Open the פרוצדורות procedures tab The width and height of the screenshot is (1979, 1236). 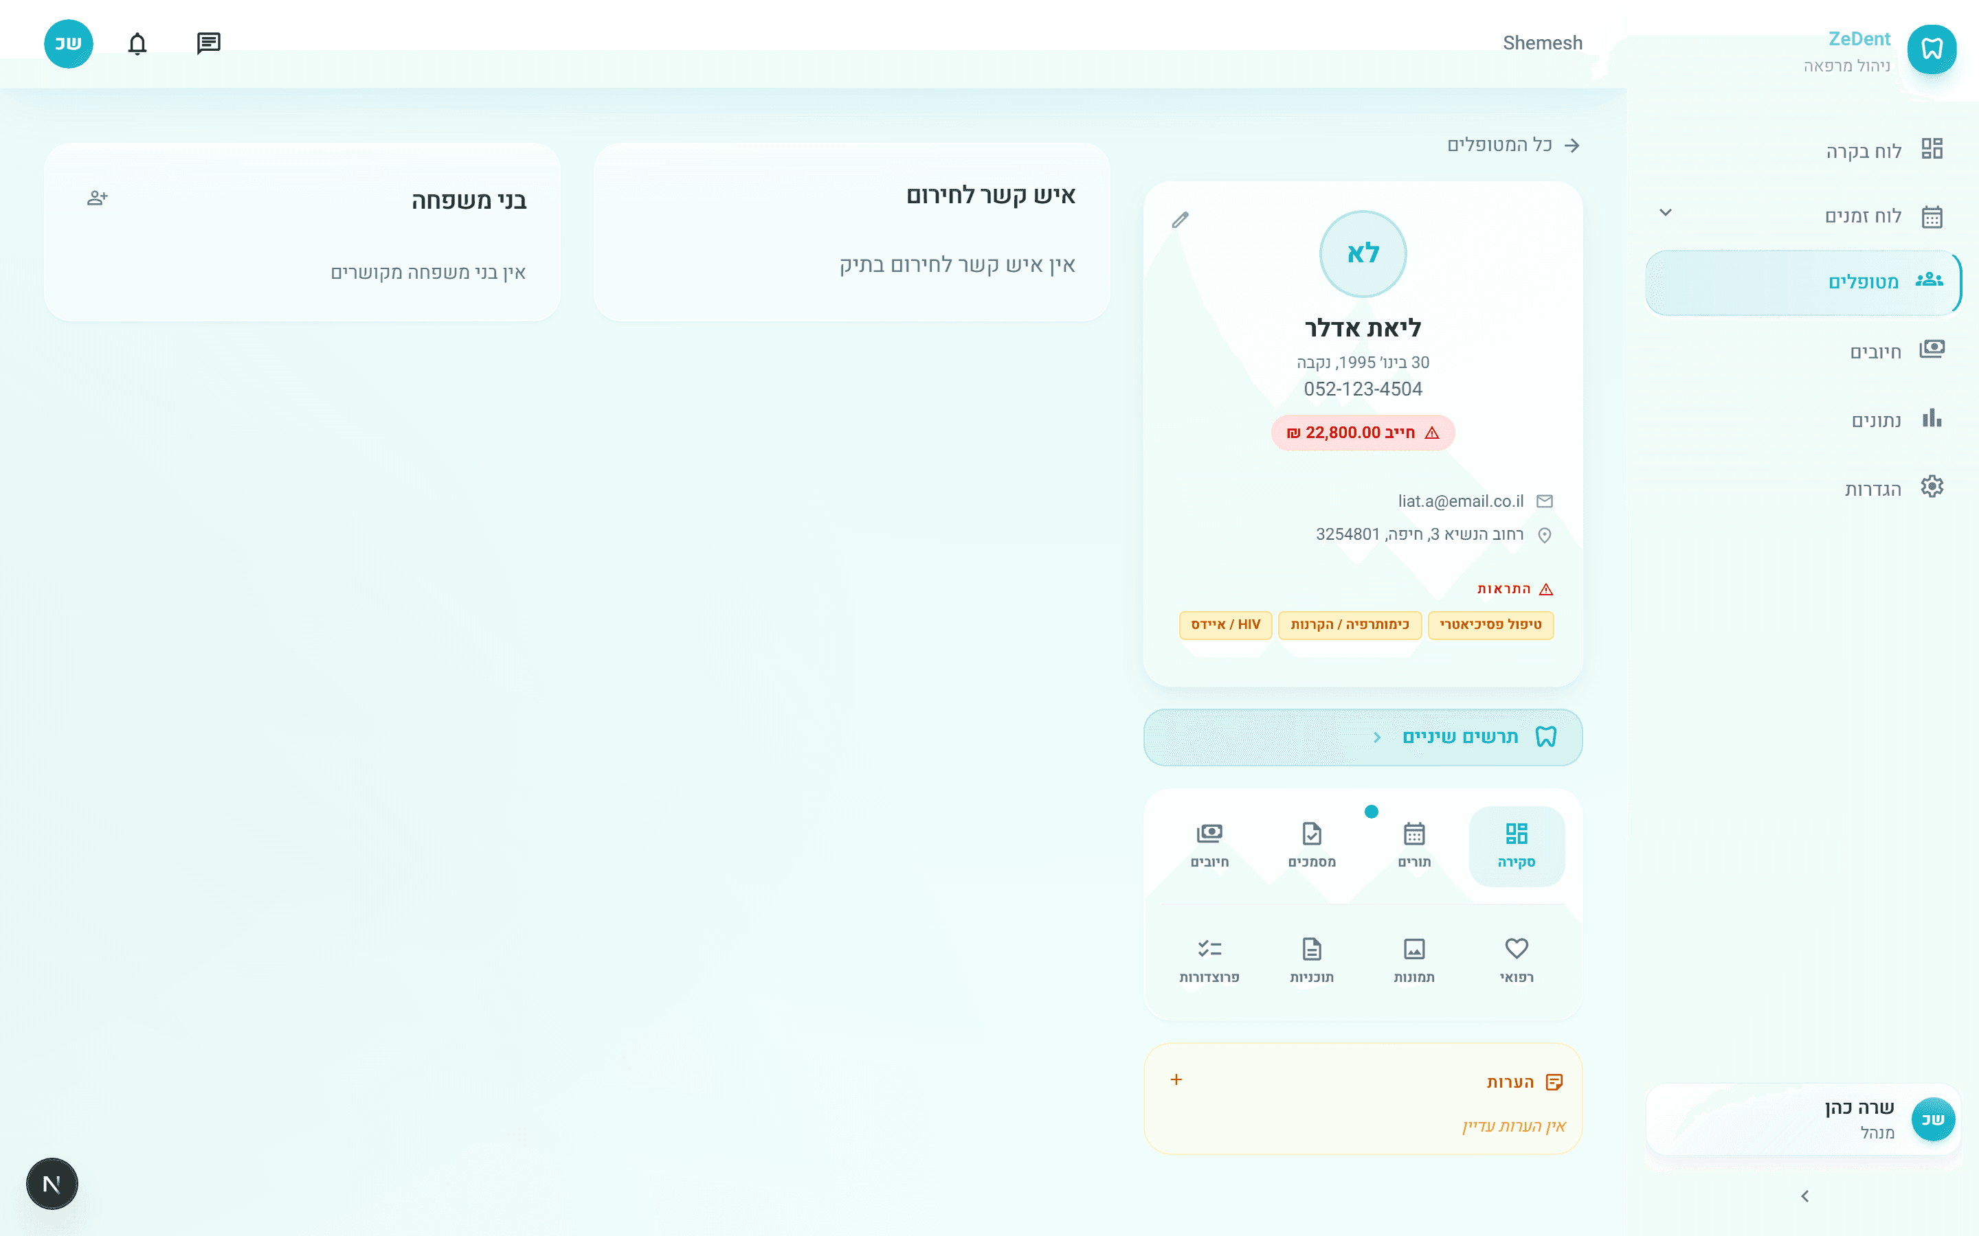1209,960
